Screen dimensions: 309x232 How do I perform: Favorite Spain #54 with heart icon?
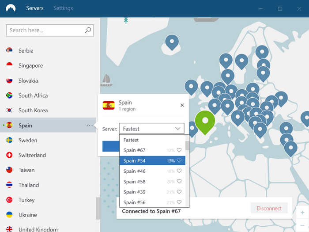coord(179,160)
